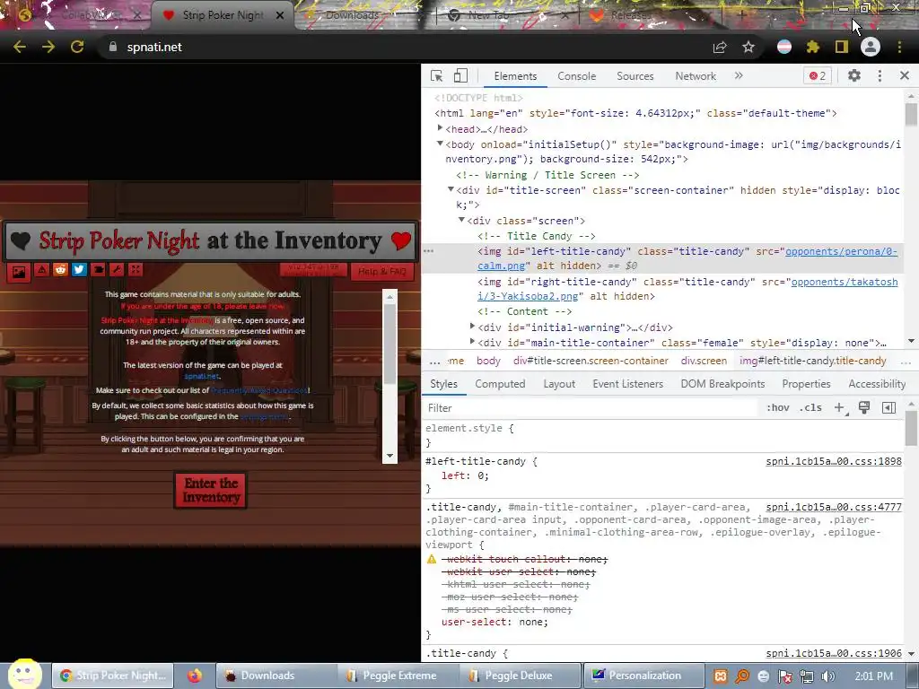Viewport: 919px width, 689px height.
Task: Activate the inspect element picker icon
Action: click(x=436, y=75)
